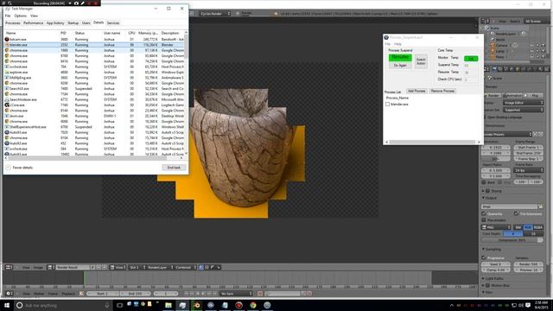Screen dimensions: 553x311
Task: Toggle render camera icon on Plane row
Action: coord(543,56)
